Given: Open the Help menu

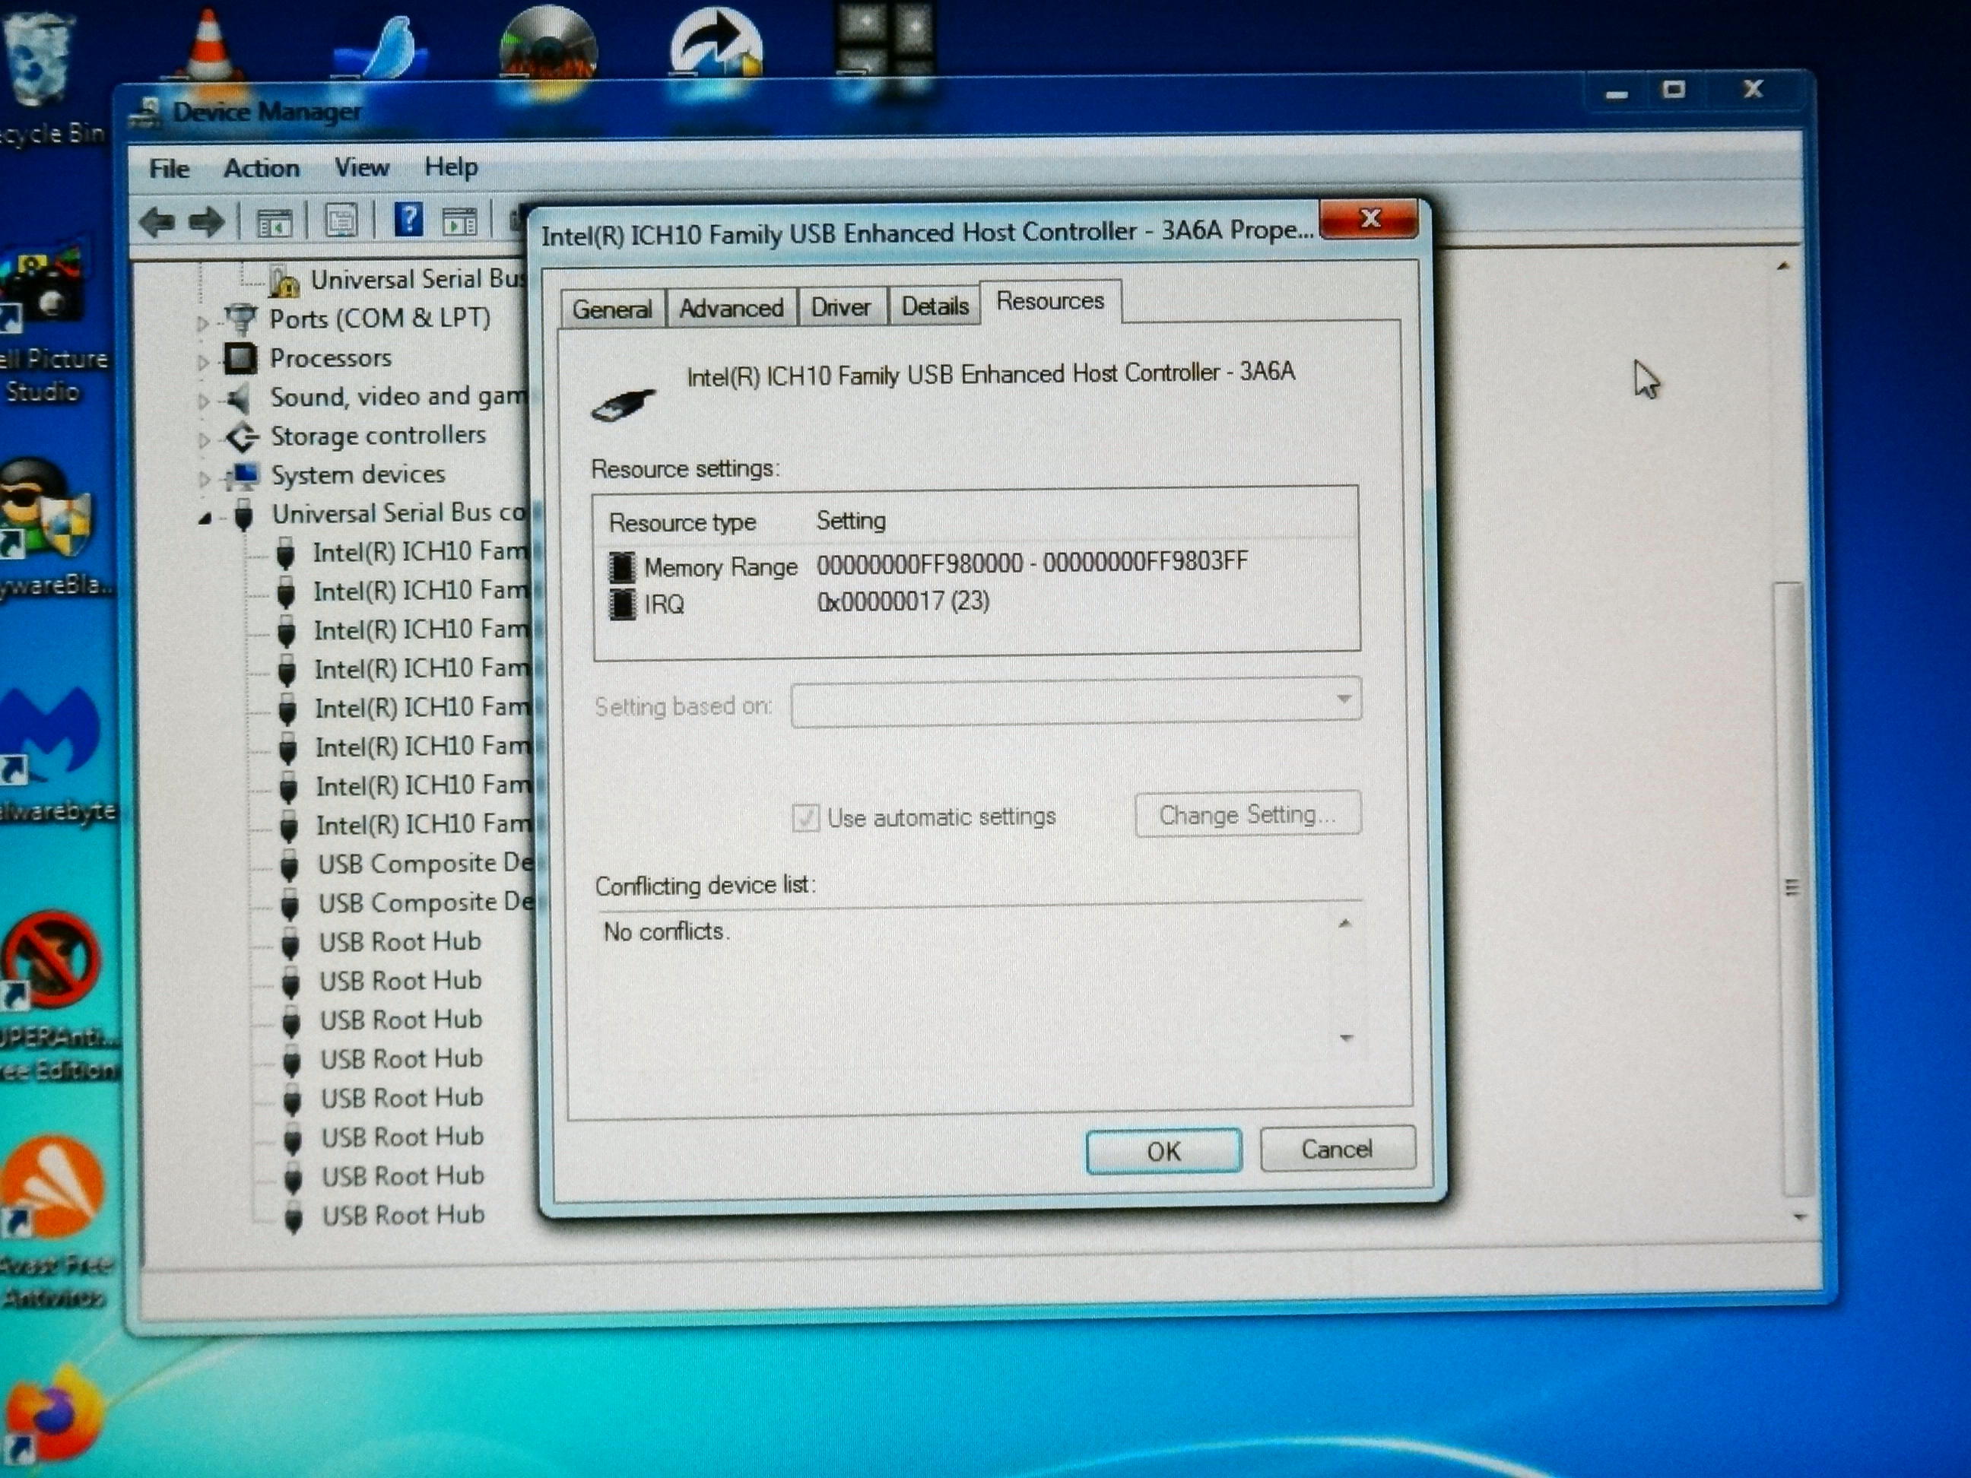Looking at the screenshot, I should point(451,167).
